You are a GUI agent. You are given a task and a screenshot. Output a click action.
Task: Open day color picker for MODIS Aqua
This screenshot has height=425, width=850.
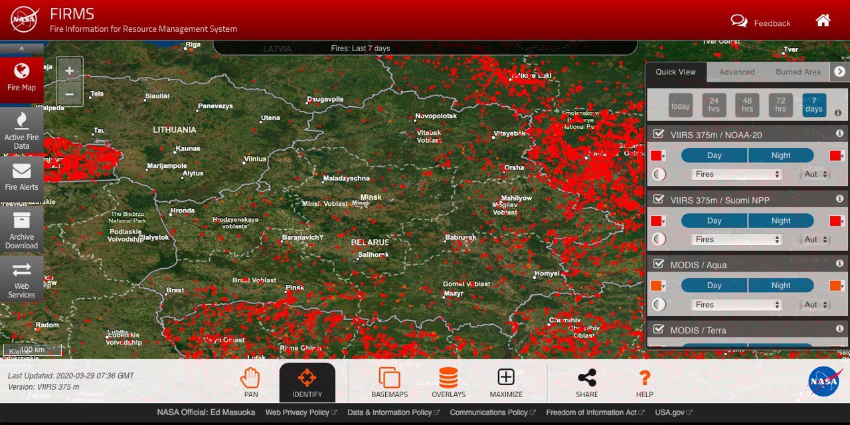658,286
